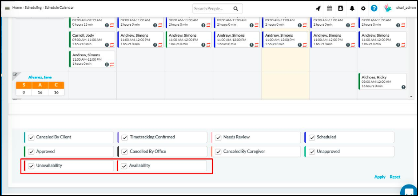The width and height of the screenshot is (418, 196).
Task: Uncheck the Unavailability filter checkbox
Action: click(x=31, y=166)
